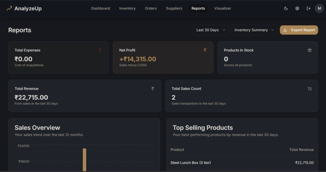The width and height of the screenshot is (326, 172).
Task: Click the AnalyzeUp trend arrow logo
Action: coord(9,8)
